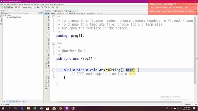
Task: Open the Edit menu
Action: click(5, 4)
